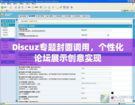
Task: Click the page scrollbar down arrow
Action: (134, 101)
